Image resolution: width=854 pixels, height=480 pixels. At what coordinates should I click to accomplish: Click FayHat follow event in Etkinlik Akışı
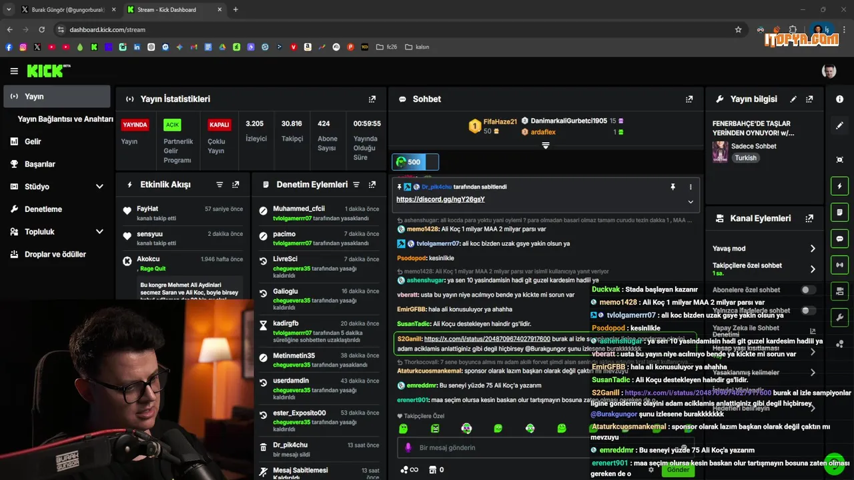183,213
